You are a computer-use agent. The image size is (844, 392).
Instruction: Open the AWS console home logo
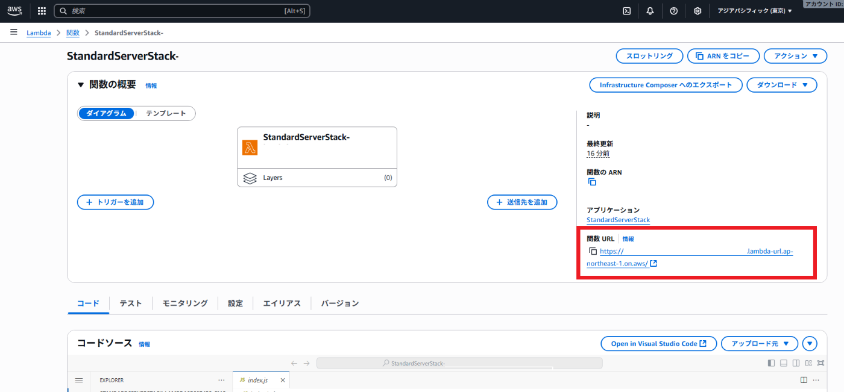pos(14,11)
